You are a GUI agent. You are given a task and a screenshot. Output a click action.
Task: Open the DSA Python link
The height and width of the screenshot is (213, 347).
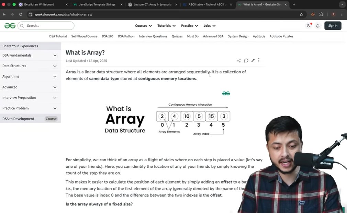[126, 36]
